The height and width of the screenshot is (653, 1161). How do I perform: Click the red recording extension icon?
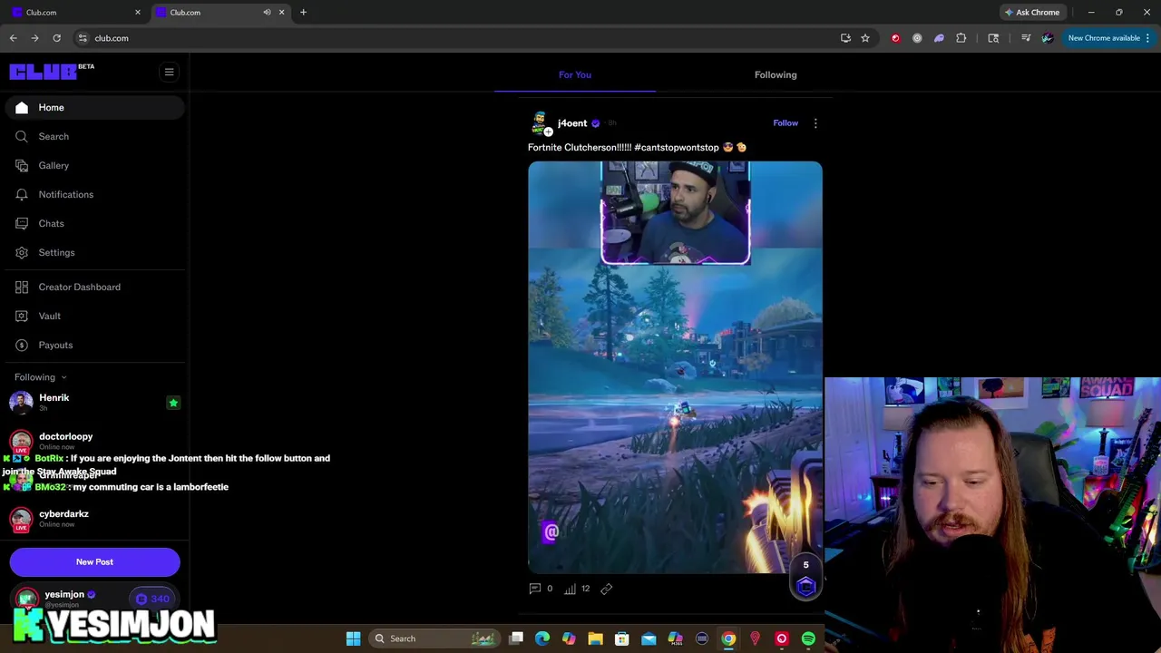(x=895, y=38)
